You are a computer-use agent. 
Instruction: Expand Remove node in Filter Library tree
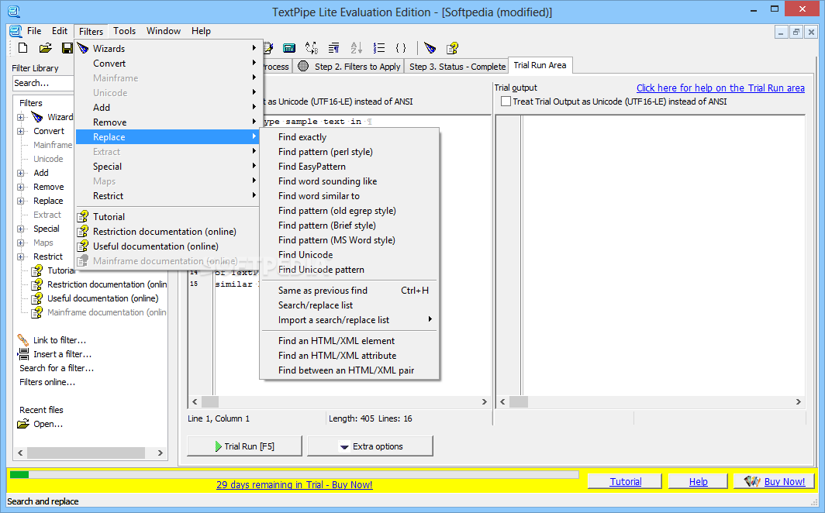pyautogui.click(x=20, y=187)
